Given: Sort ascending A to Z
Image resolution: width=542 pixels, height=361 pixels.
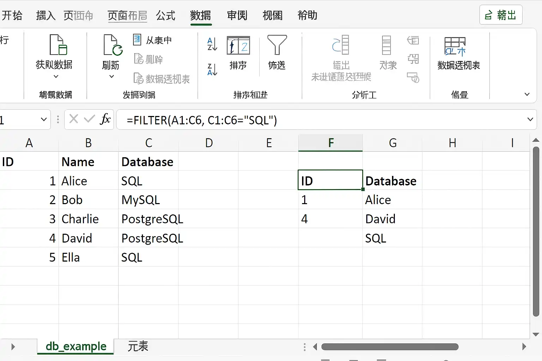Looking at the screenshot, I should (212, 44).
